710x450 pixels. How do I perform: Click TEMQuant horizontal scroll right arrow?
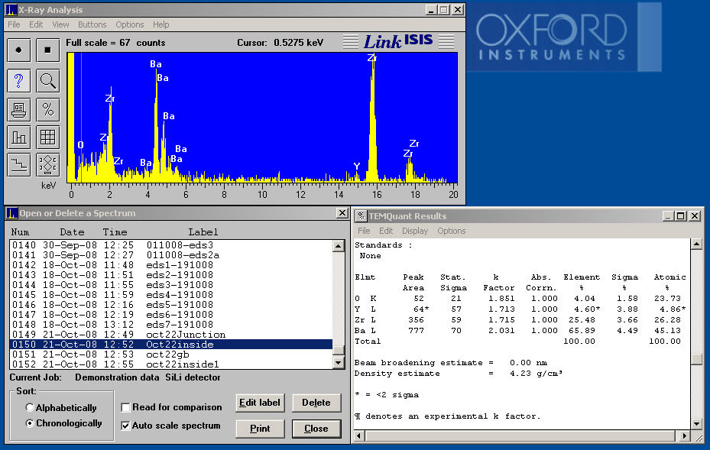684,435
